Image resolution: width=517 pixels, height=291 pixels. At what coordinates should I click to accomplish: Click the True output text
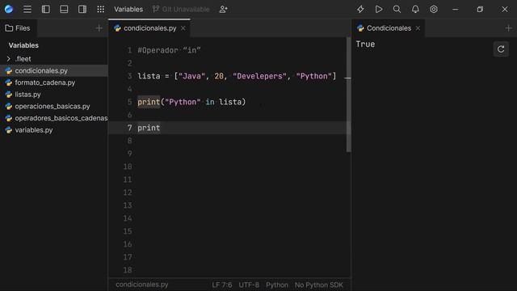pos(365,44)
